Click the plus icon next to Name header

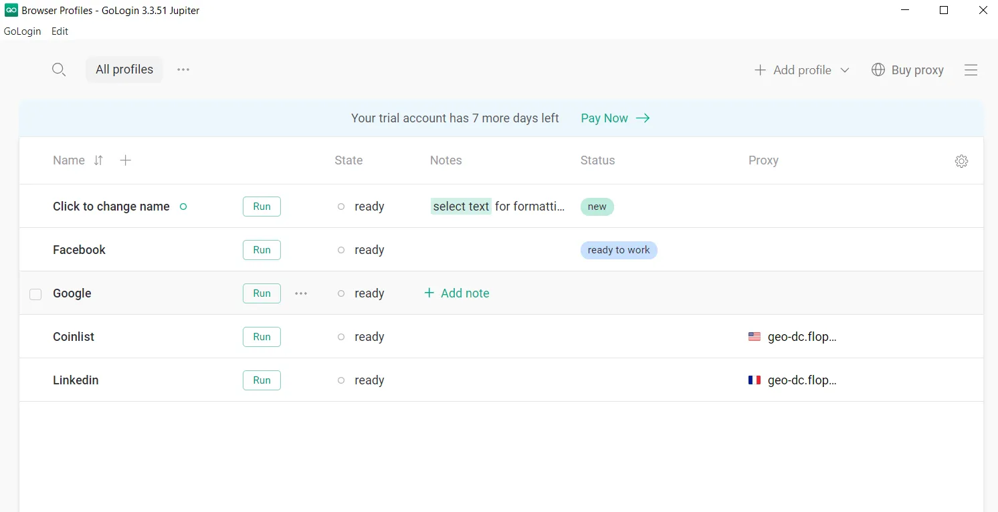coord(125,160)
